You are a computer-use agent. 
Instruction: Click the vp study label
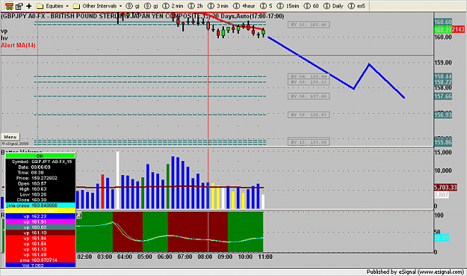coord(4,31)
